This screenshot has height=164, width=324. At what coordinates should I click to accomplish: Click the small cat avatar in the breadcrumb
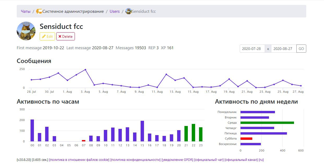point(128,11)
